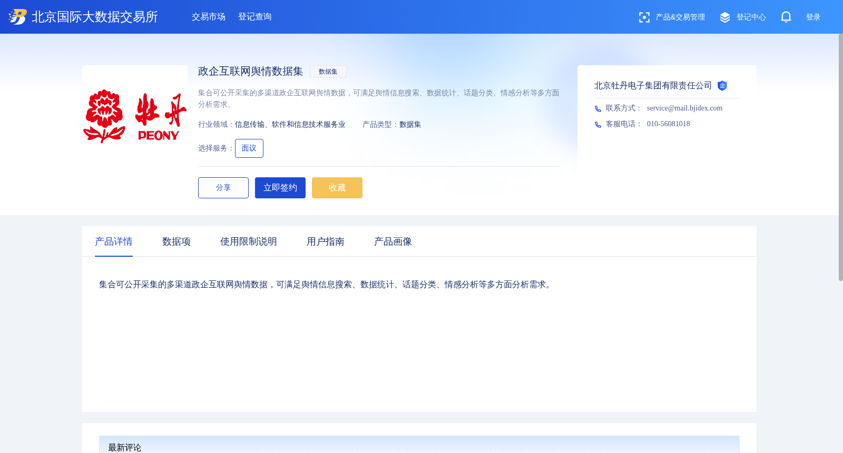
Task: Click the 登录 login link
Action: pyautogui.click(x=813, y=17)
